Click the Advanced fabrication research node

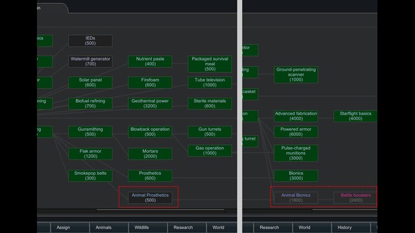(296, 116)
